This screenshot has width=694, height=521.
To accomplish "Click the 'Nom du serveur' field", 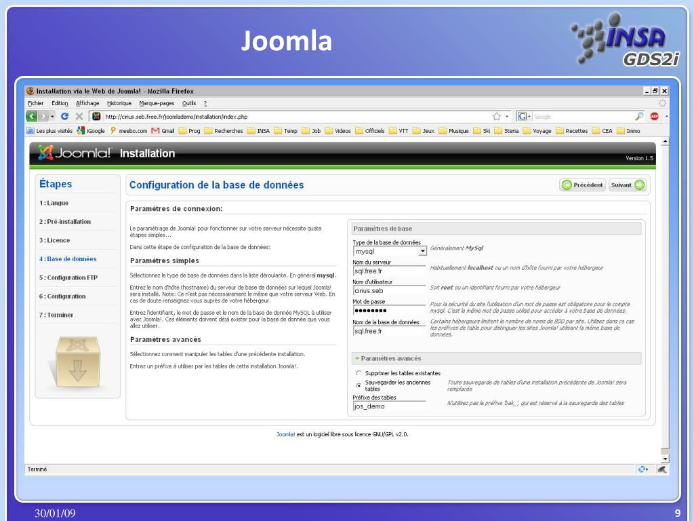I will pyautogui.click(x=390, y=271).
